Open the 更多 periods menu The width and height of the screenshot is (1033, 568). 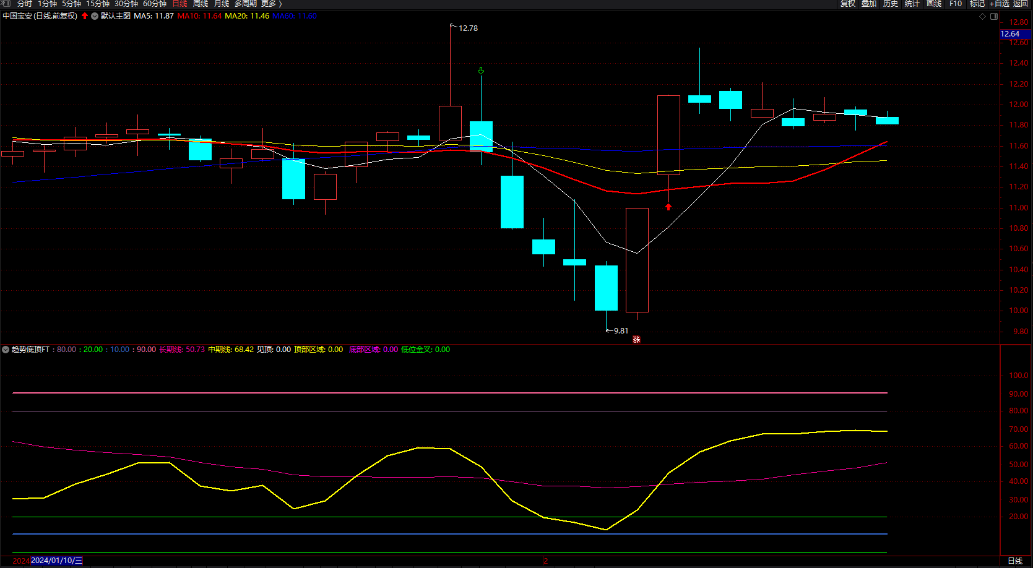pos(270,4)
